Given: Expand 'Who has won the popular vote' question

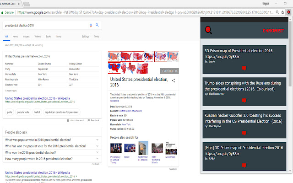Looking at the screenshot, I should [x=98, y=146].
